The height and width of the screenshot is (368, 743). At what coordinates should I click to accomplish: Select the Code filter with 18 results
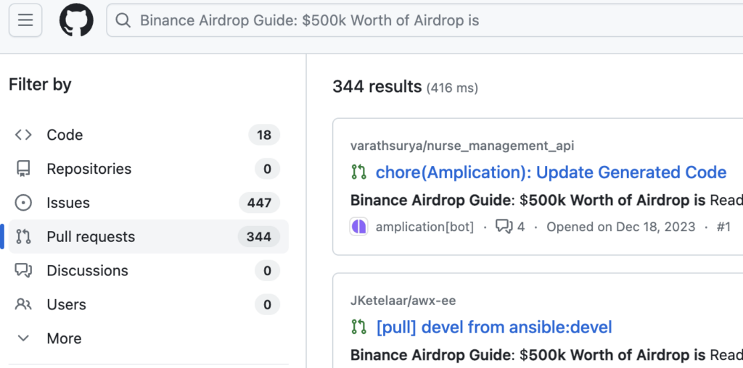(x=65, y=135)
